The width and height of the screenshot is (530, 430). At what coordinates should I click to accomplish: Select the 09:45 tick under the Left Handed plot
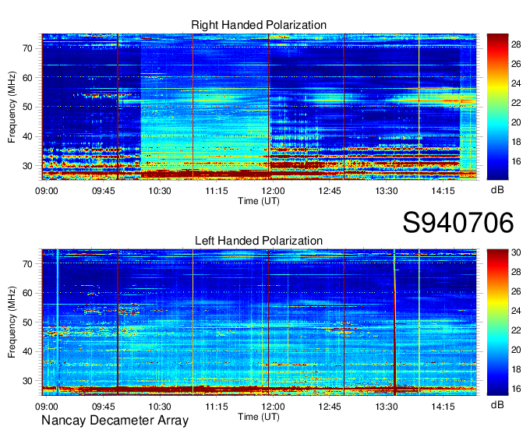tap(104, 407)
